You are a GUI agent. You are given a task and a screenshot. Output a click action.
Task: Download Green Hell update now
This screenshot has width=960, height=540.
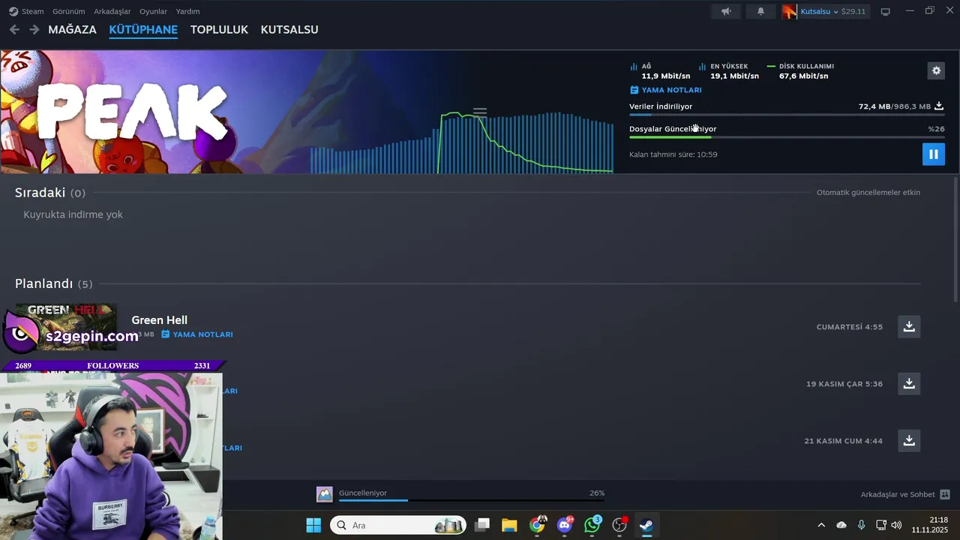pos(909,326)
